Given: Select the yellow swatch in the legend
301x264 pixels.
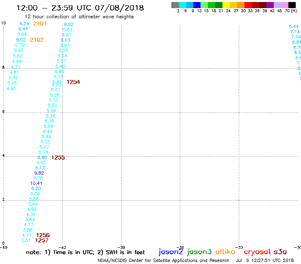Looking at the screenshot, I should 226,5.
